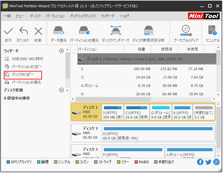Select G:ボリューム 9.8 GB partition block

point(161,112)
